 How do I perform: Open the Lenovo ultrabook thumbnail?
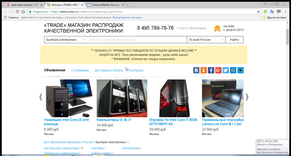coord(223,98)
